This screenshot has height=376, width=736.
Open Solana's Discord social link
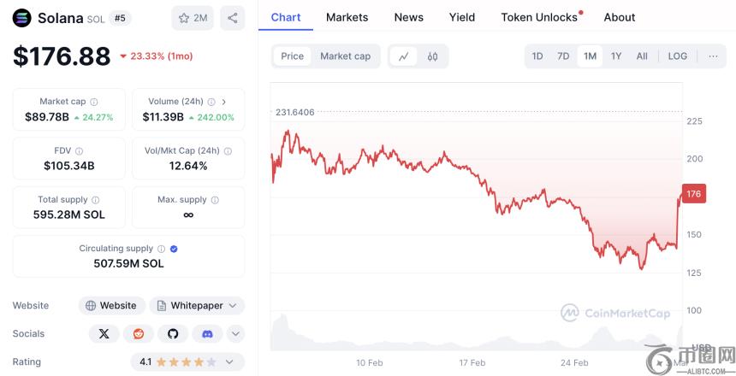coord(207,334)
